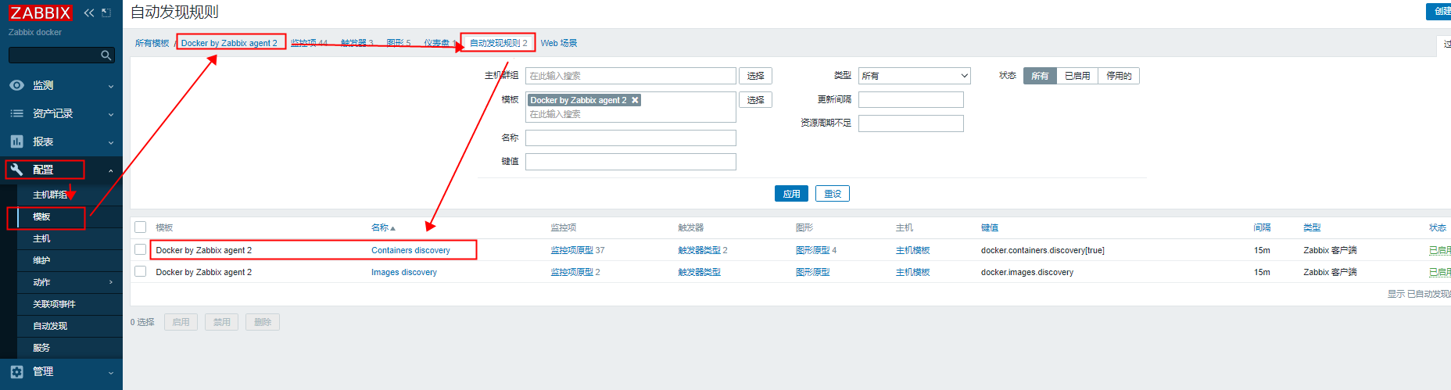Viewport: 1451px width, 390px height.
Task: Switch to 触发器 3 tab
Action: pos(357,43)
